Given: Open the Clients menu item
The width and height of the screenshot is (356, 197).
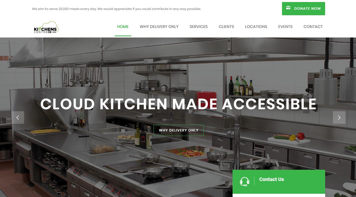Looking at the screenshot, I should tap(226, 26).
